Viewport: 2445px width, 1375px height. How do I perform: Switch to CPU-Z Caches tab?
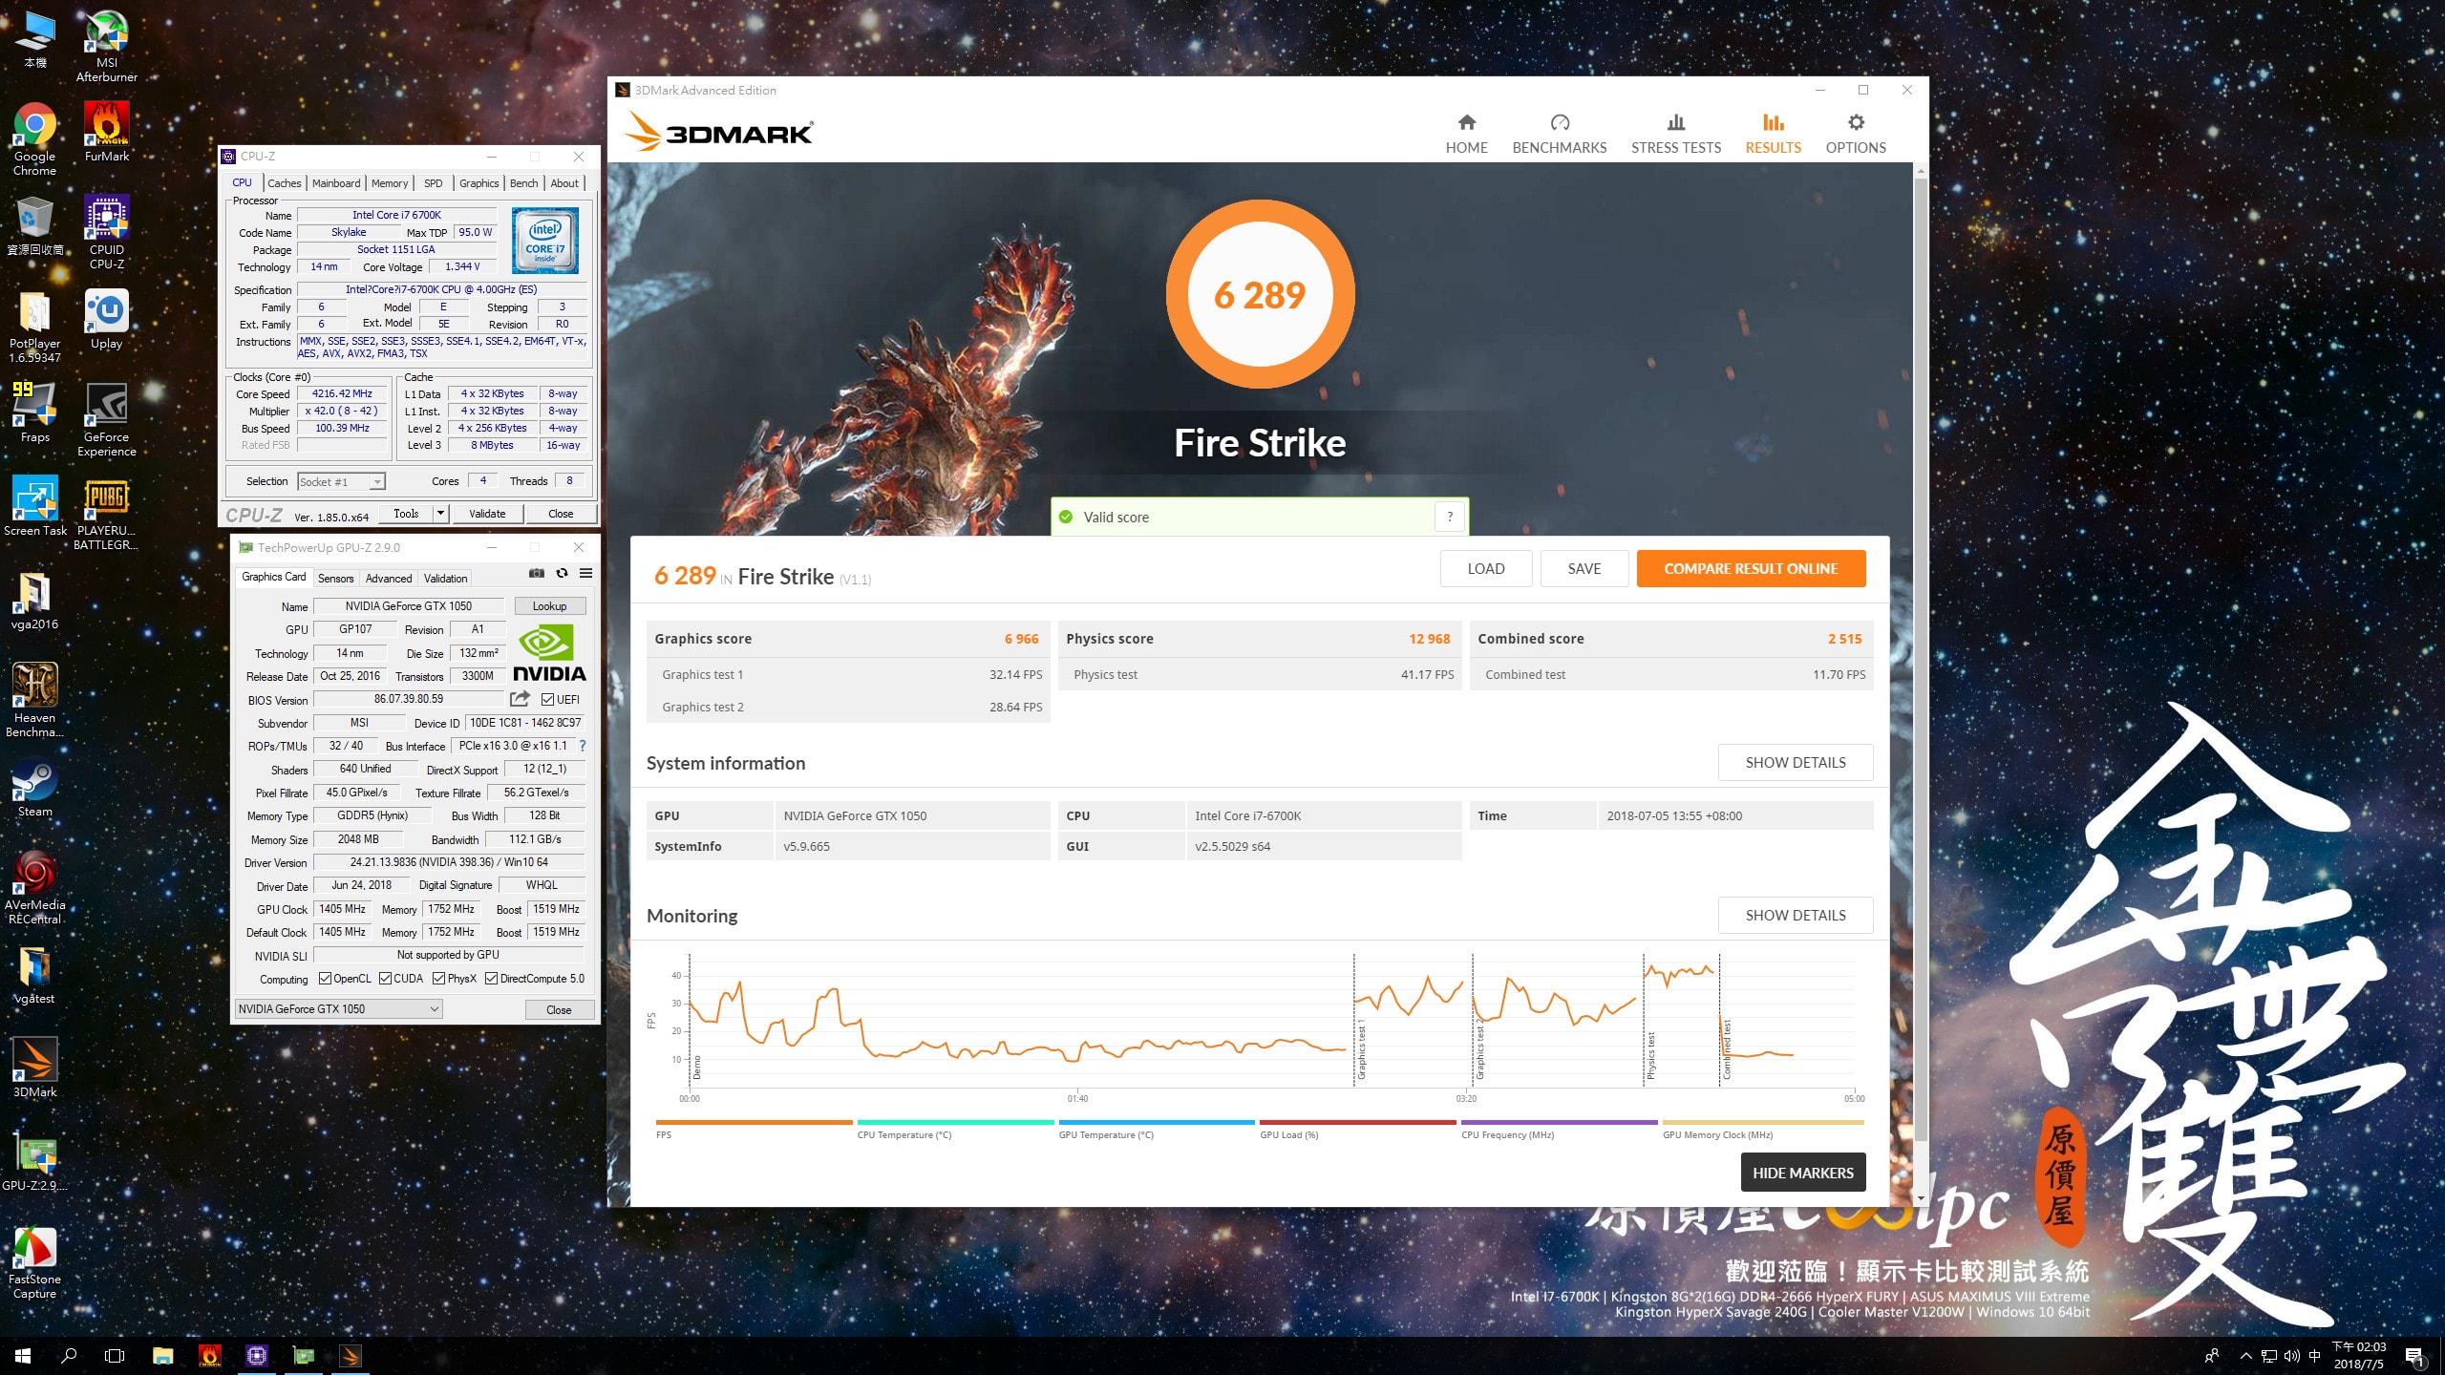284,183
